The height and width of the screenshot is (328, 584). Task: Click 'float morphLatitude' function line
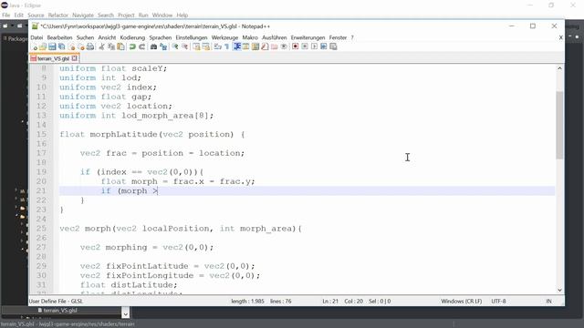coord(152,134)
